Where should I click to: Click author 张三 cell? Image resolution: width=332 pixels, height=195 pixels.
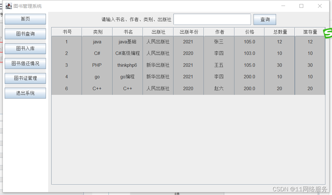click(219, 42)
